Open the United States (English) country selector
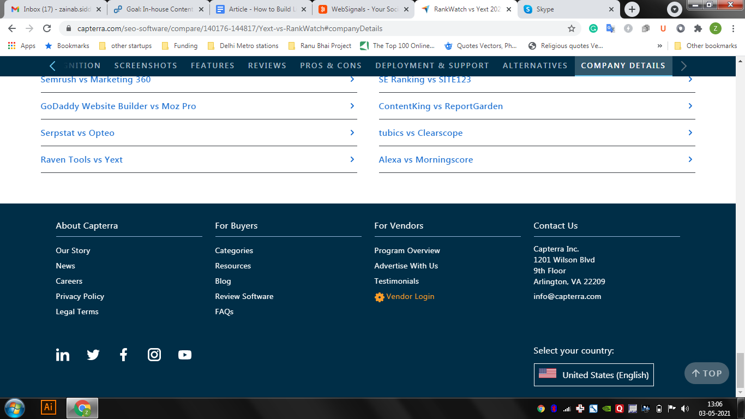 click(593, 375)
